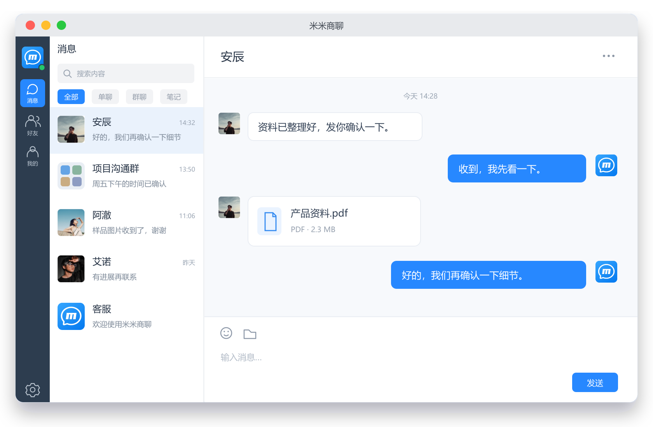This screenshot has width=653, height=427.
Task: Click 安辰's avatar beside the PDF attachment
Action: (x=229, y=207)
